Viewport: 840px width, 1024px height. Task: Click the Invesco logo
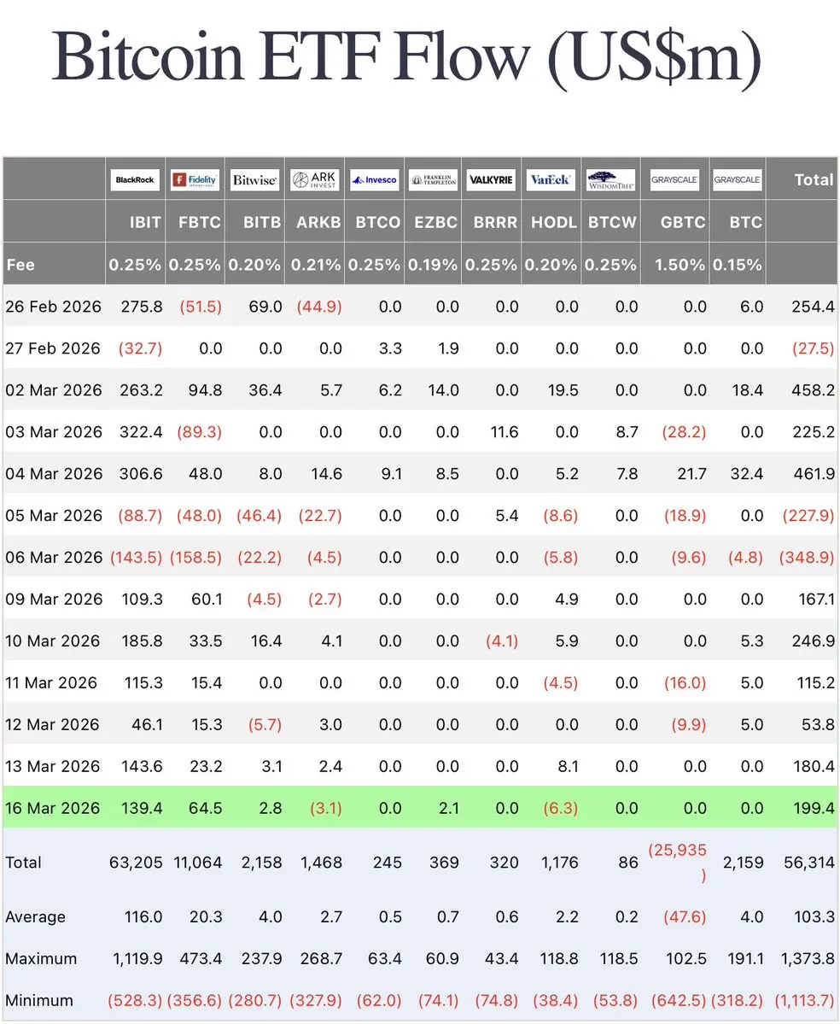[x=374, y=179]
